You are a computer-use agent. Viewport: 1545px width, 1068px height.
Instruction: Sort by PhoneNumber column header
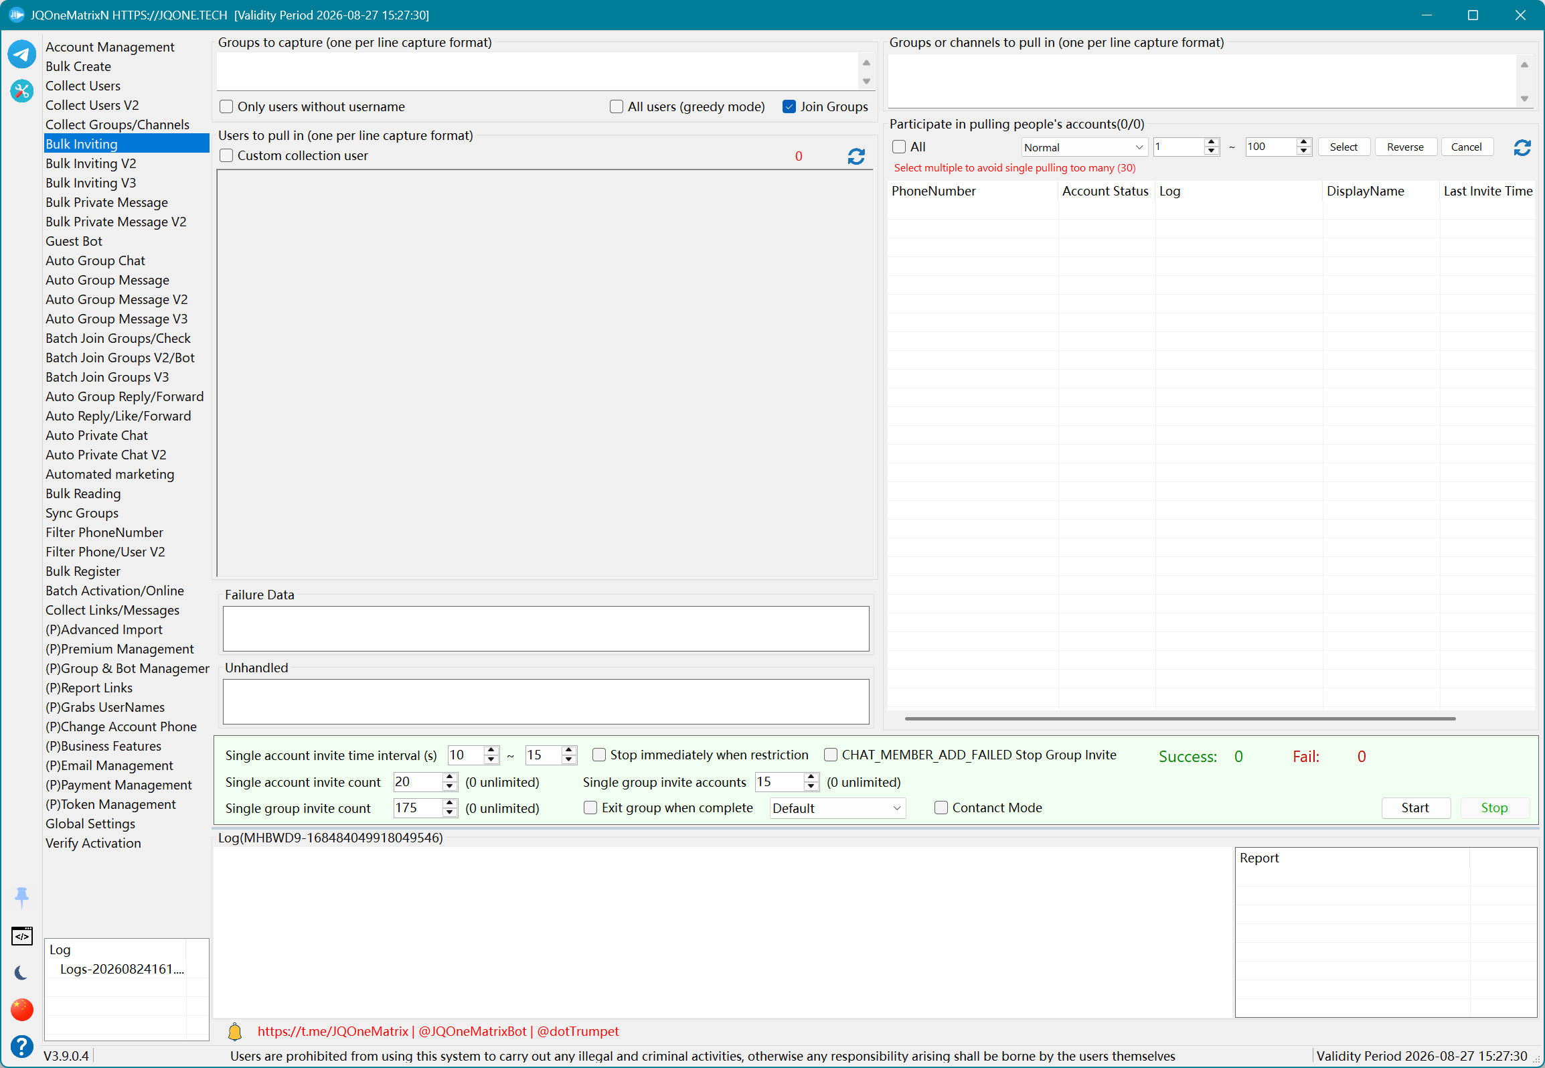click(973, 191)
